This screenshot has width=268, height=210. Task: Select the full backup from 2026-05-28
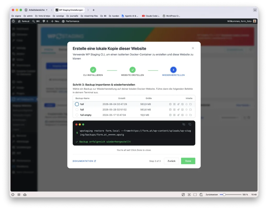(77, 110)
